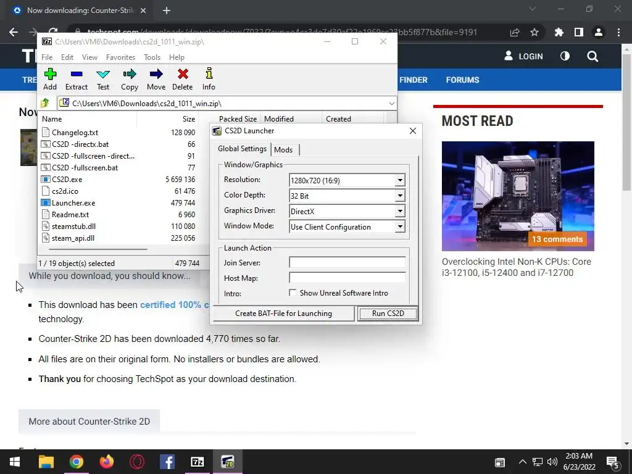Click the 7-Zip horizontal scrollbar

point(97,249)
